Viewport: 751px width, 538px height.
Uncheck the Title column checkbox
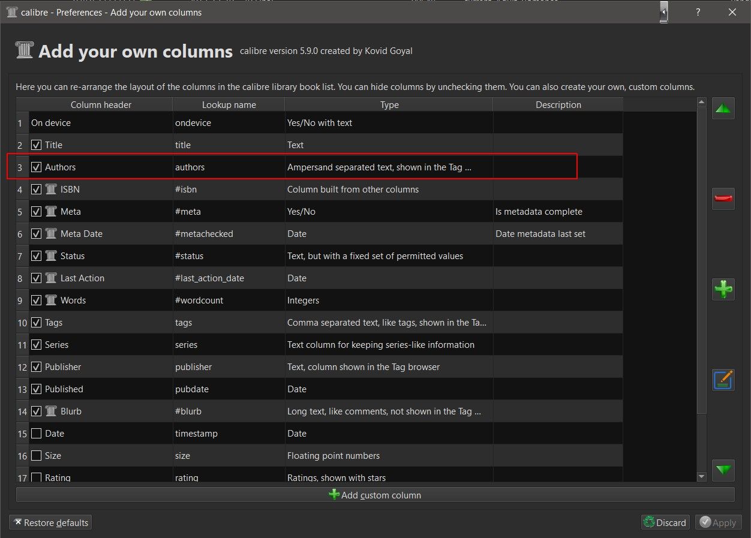pyautogui.click(x=37, y=145)
